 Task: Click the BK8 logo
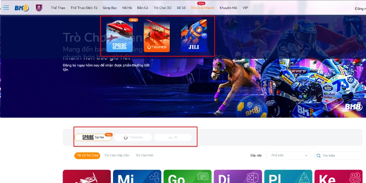[x=22, y=8]
